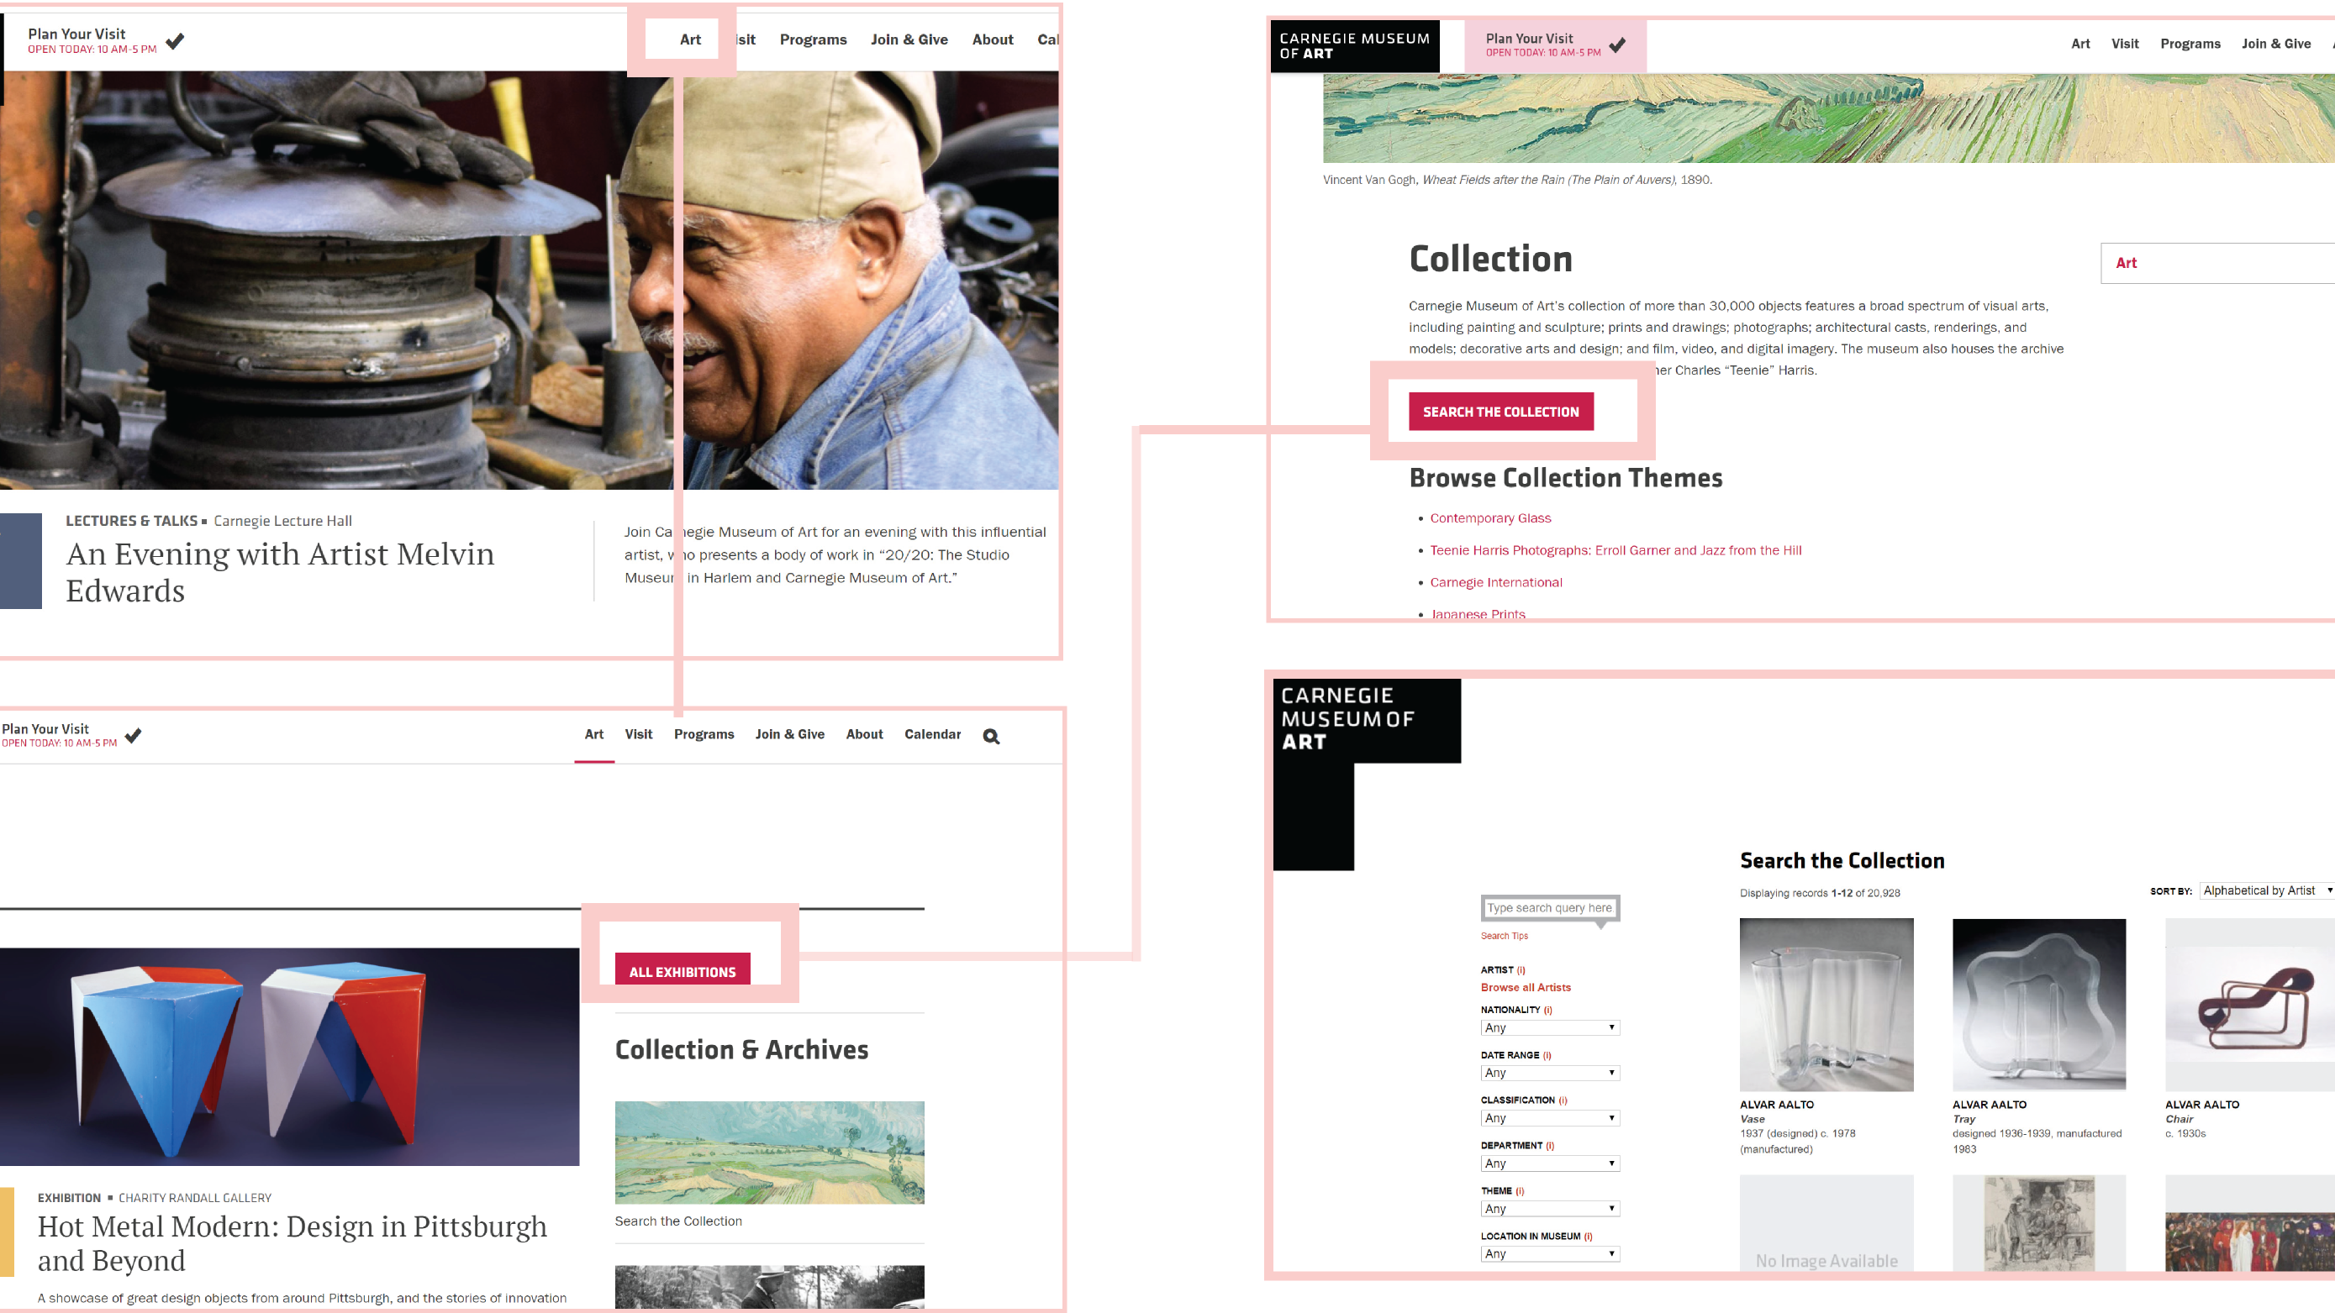Open the Calendar menu item
This screenshot has height=1313, width=2335.
(932, 734)
